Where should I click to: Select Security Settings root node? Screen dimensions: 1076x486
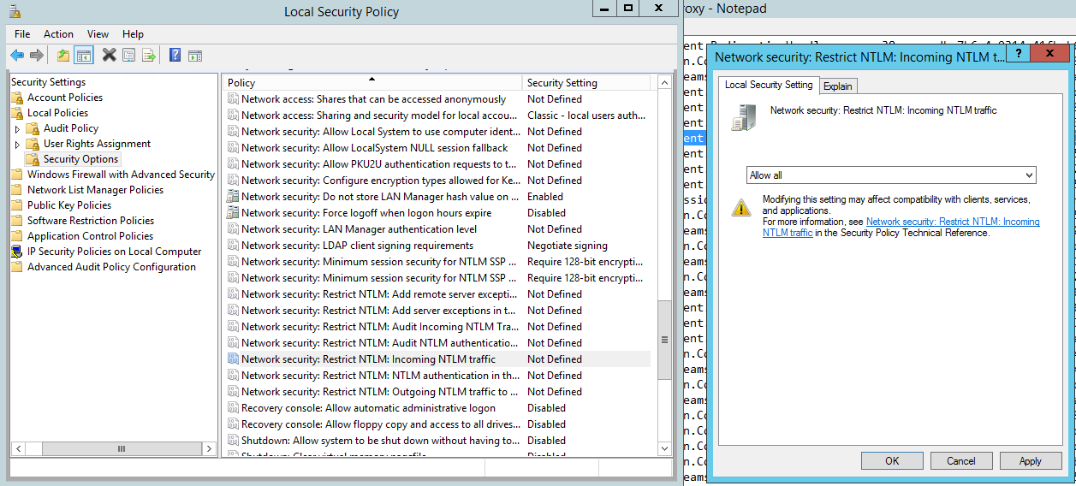48,82
